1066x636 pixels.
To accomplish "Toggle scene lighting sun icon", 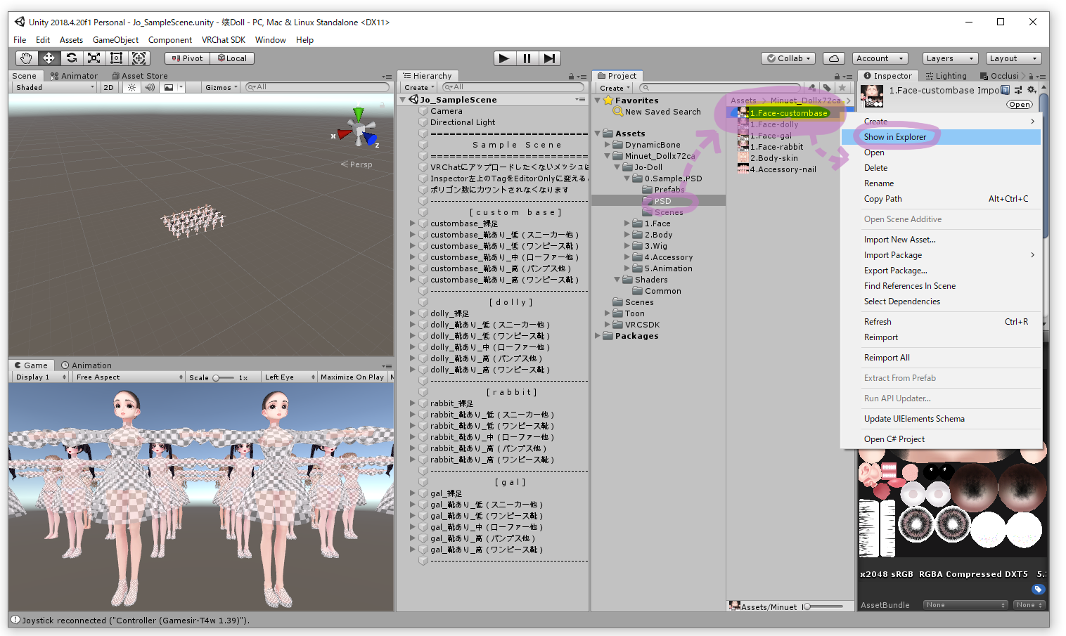I will click(131, 87).
